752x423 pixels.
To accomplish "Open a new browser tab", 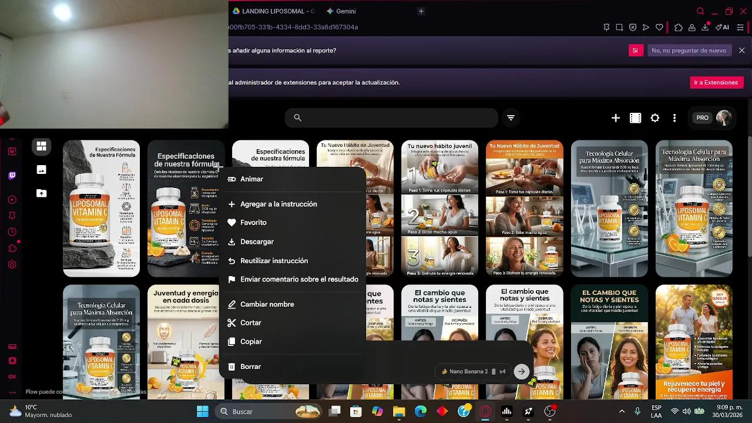I will coord(421,11).
